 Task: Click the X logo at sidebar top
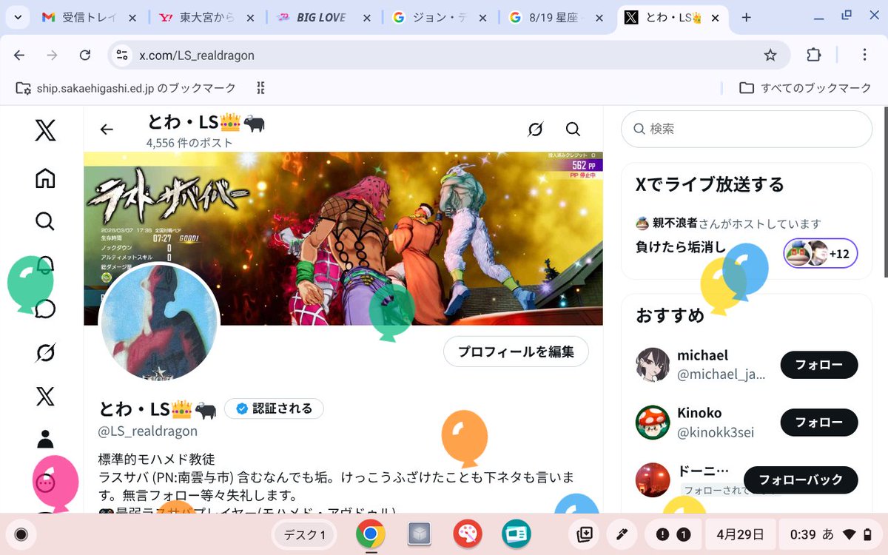tap(44, 130)
